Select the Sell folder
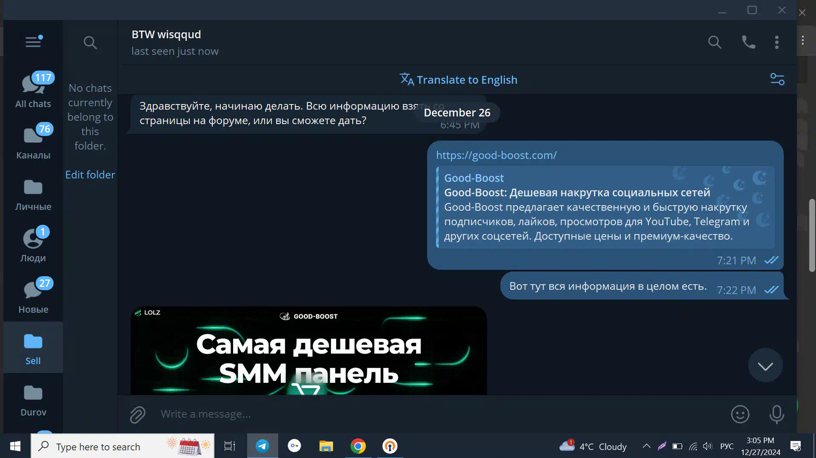The image size is (816, 458). [33, 347]
